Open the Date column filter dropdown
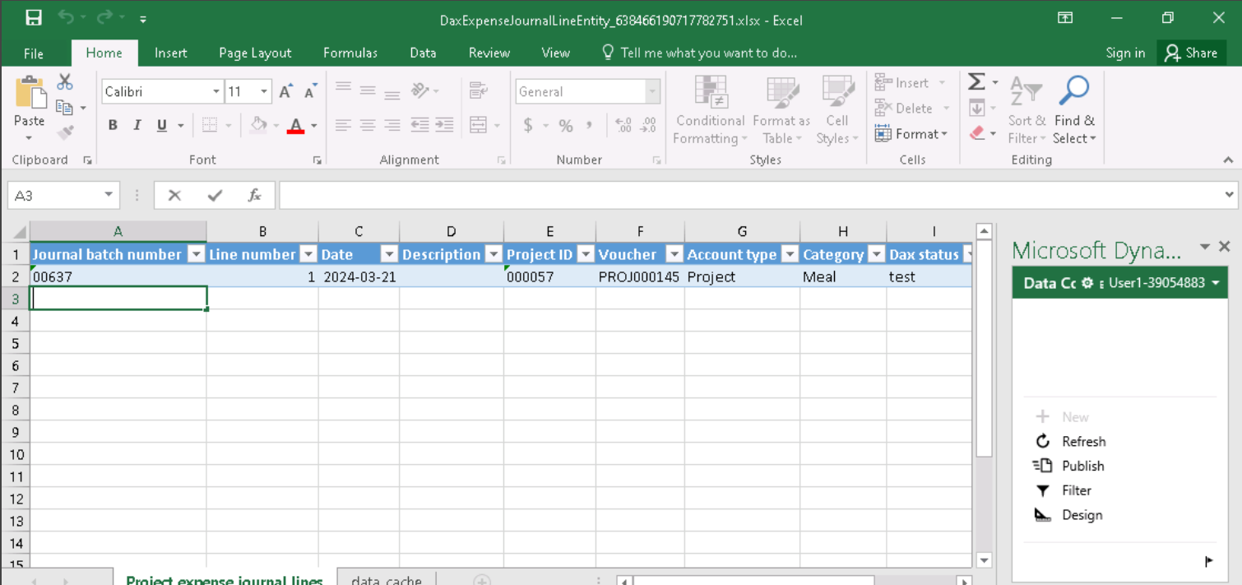Image resolution: width=1242 pixels, height=585 pixels. [390, 254]
